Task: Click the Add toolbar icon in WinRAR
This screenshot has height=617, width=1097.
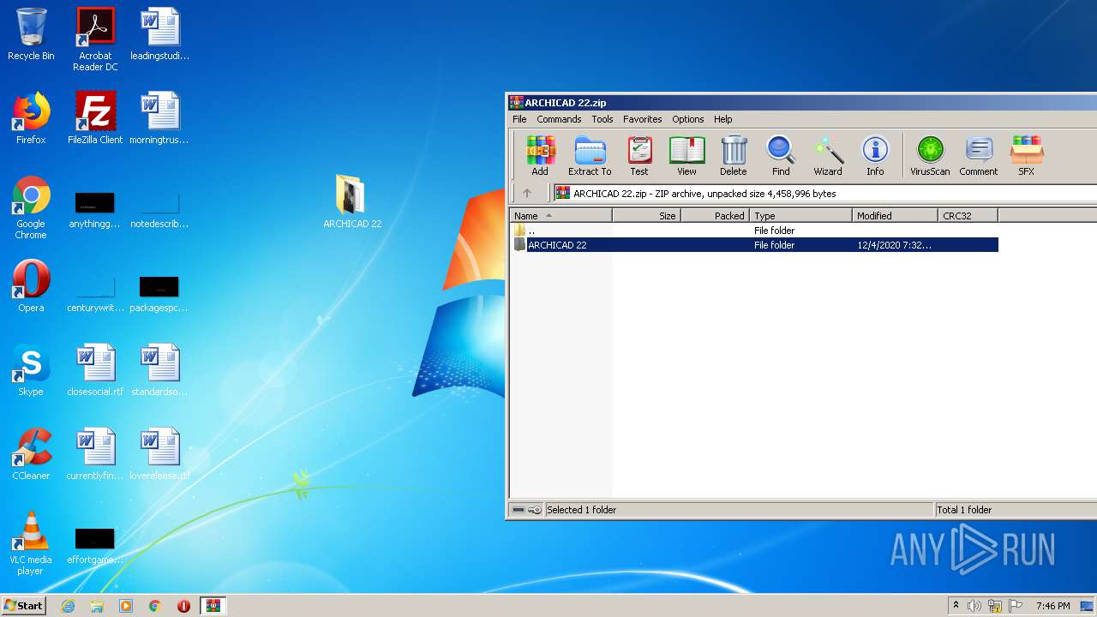Action: pos(540,156)
